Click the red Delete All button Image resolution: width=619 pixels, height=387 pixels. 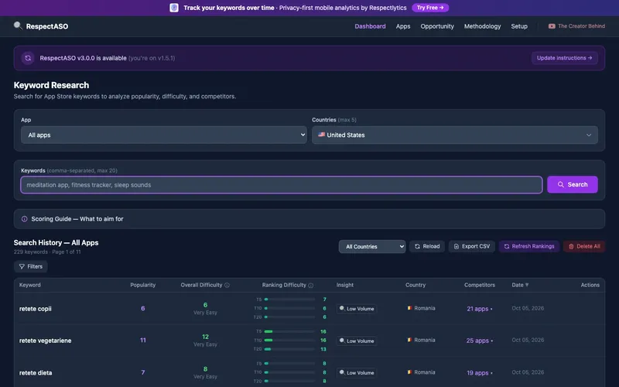click(584, 246)
